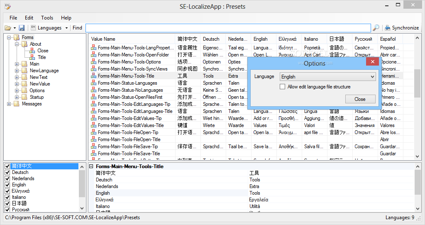Uncheck the Deutsch language checkbox
Screen dimensions: 425x225
[7, 172]
